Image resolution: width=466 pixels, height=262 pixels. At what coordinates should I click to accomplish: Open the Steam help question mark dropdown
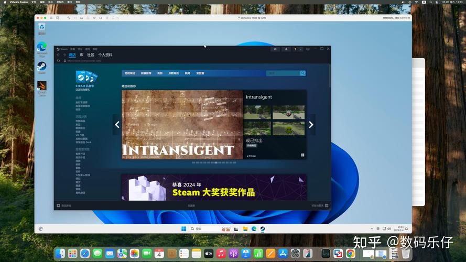coord(297,49)
